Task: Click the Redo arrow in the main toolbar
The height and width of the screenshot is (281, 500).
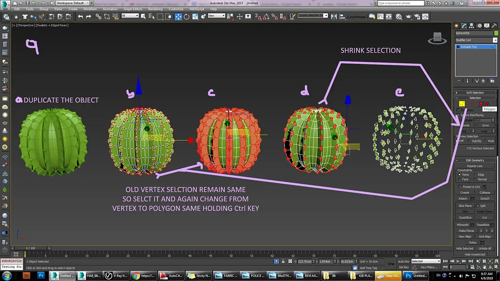Action: 88,16
